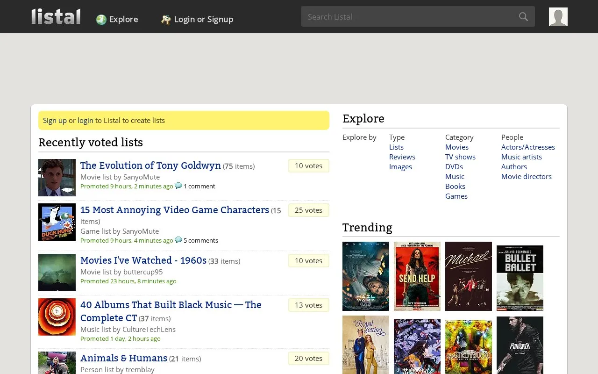Focus the Search Listal field
This screenshot has height=374, width=598.
pyautogui.click(x=418, y=17)
